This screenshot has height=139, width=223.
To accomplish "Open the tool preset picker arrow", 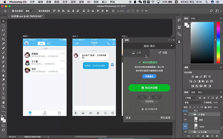I will 9,11.
